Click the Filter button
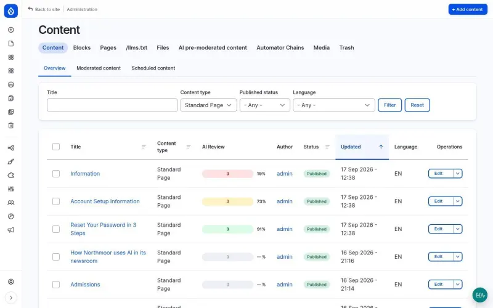 pos(389,105)
